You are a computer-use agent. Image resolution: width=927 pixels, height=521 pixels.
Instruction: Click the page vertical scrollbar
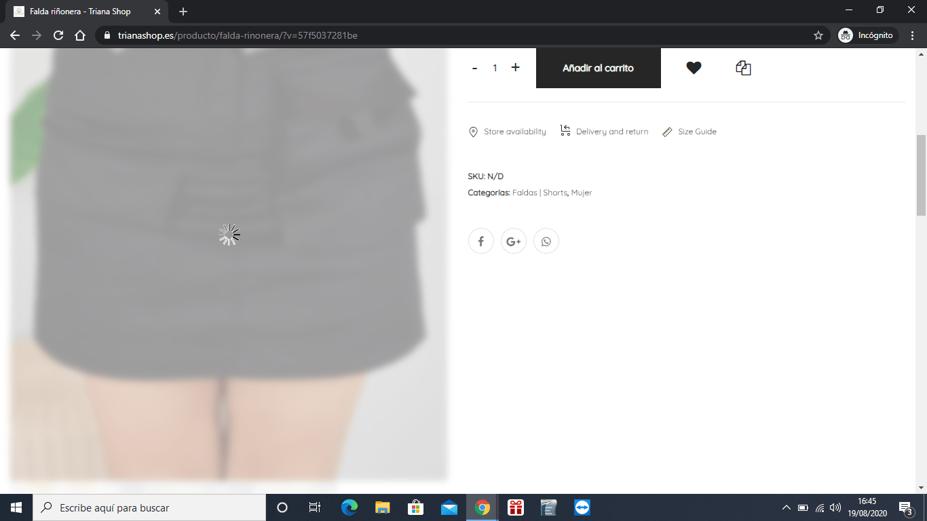coord(921,175)
